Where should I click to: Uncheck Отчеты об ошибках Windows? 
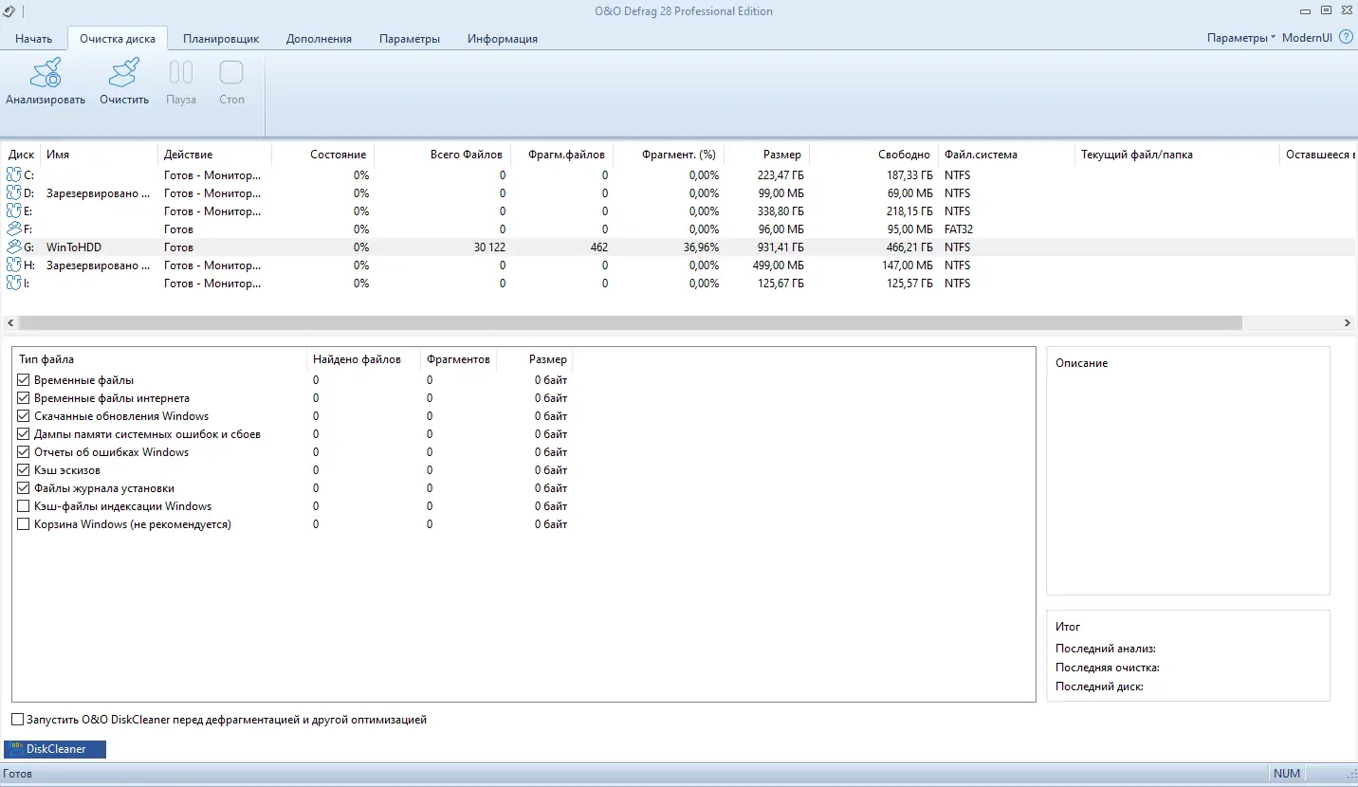pos(24,452)
